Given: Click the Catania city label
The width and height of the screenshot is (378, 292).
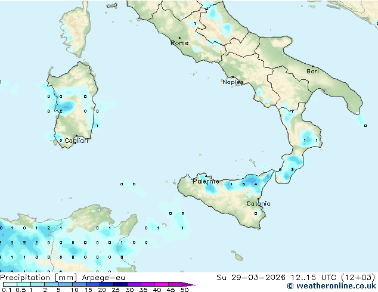Looking at the screenshot, I should (x=258, y=204).
